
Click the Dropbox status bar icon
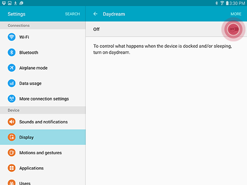(4, 3)
